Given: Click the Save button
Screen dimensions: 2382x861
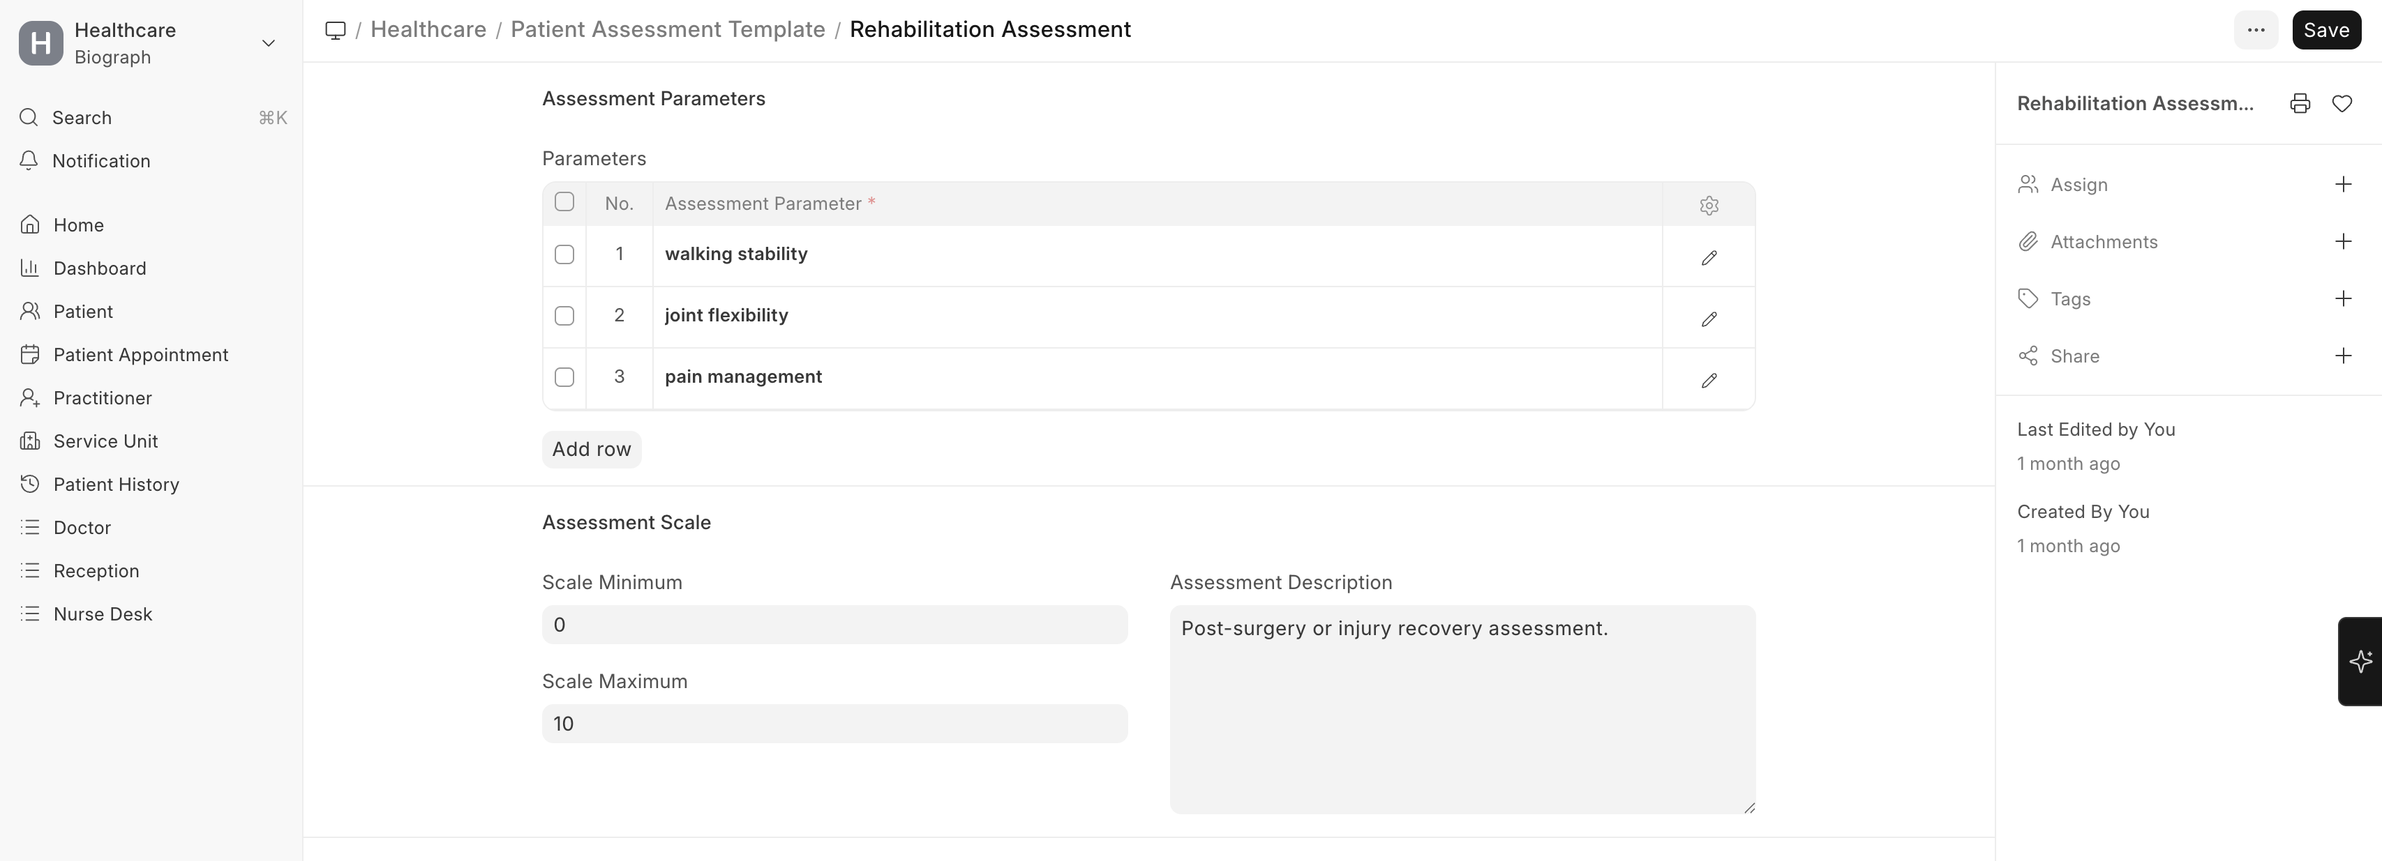Looking at the screenshot, I should (x=2325, y=29).
